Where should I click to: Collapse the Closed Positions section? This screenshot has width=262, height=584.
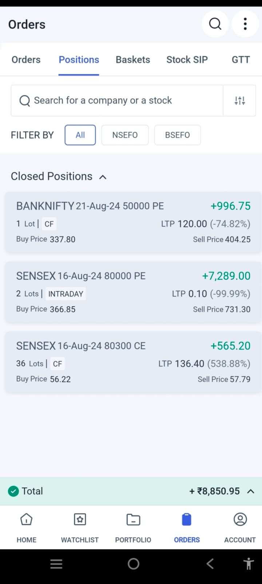(x=103, y=177)
